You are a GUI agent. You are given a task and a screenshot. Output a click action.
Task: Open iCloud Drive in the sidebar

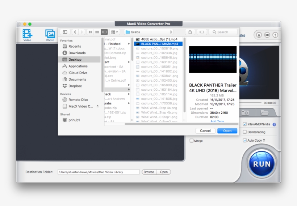[80, 73]
